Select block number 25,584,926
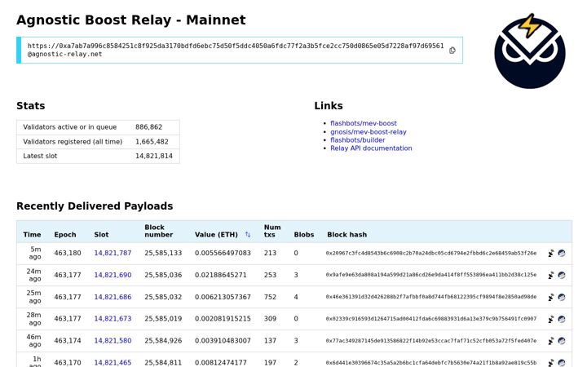The height and width of the screenshot is (367, 587). tap(163, 341)
